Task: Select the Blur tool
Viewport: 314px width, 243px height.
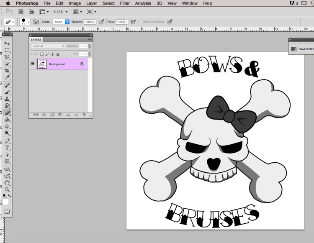Action: [x=7, y=126]
